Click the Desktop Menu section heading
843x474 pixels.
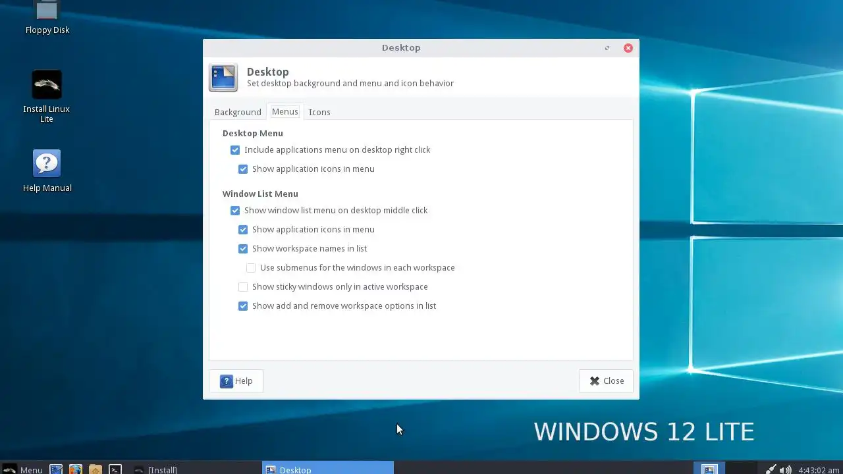[253, 133]
